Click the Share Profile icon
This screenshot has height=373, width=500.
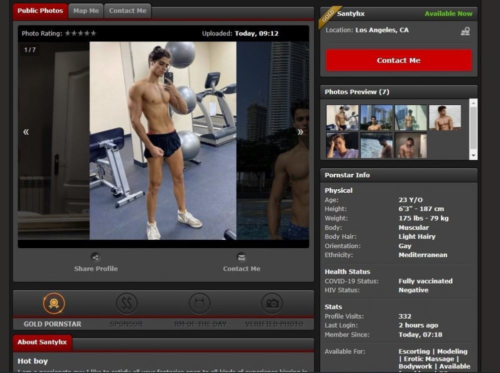[x=95, y=258]
